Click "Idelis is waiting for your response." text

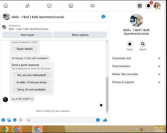pos(53,111)
